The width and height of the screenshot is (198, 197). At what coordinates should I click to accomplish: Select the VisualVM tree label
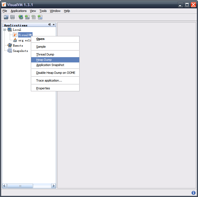click(25, 35)
